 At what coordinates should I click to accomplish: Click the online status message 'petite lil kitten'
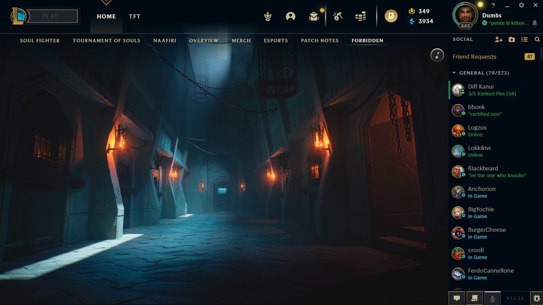(x=509, y=23)
